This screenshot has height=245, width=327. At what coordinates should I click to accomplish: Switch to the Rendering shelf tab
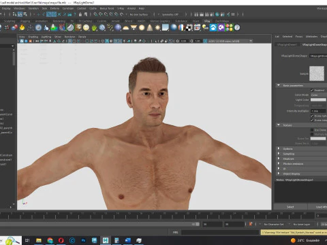point(59,21)
